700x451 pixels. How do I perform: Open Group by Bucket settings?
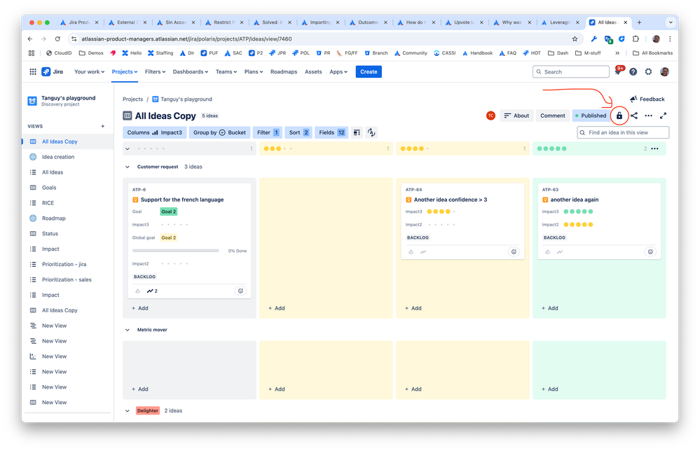coord(219,132)
